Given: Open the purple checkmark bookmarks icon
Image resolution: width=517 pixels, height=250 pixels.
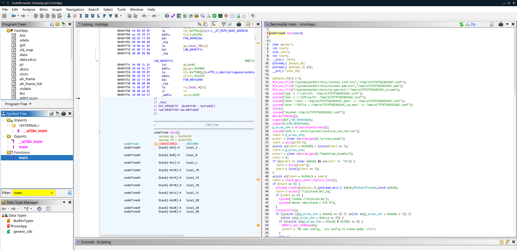Looking at the screenshot, I should (173, 16).
